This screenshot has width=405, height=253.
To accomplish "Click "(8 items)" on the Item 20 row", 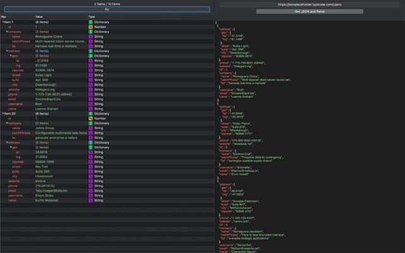I will [x=42, y=113].
